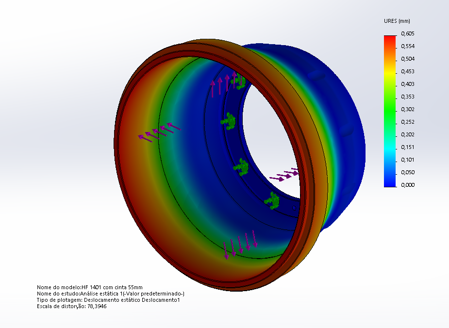Click the URES (mm) legend title

click(x=398, y=21)
